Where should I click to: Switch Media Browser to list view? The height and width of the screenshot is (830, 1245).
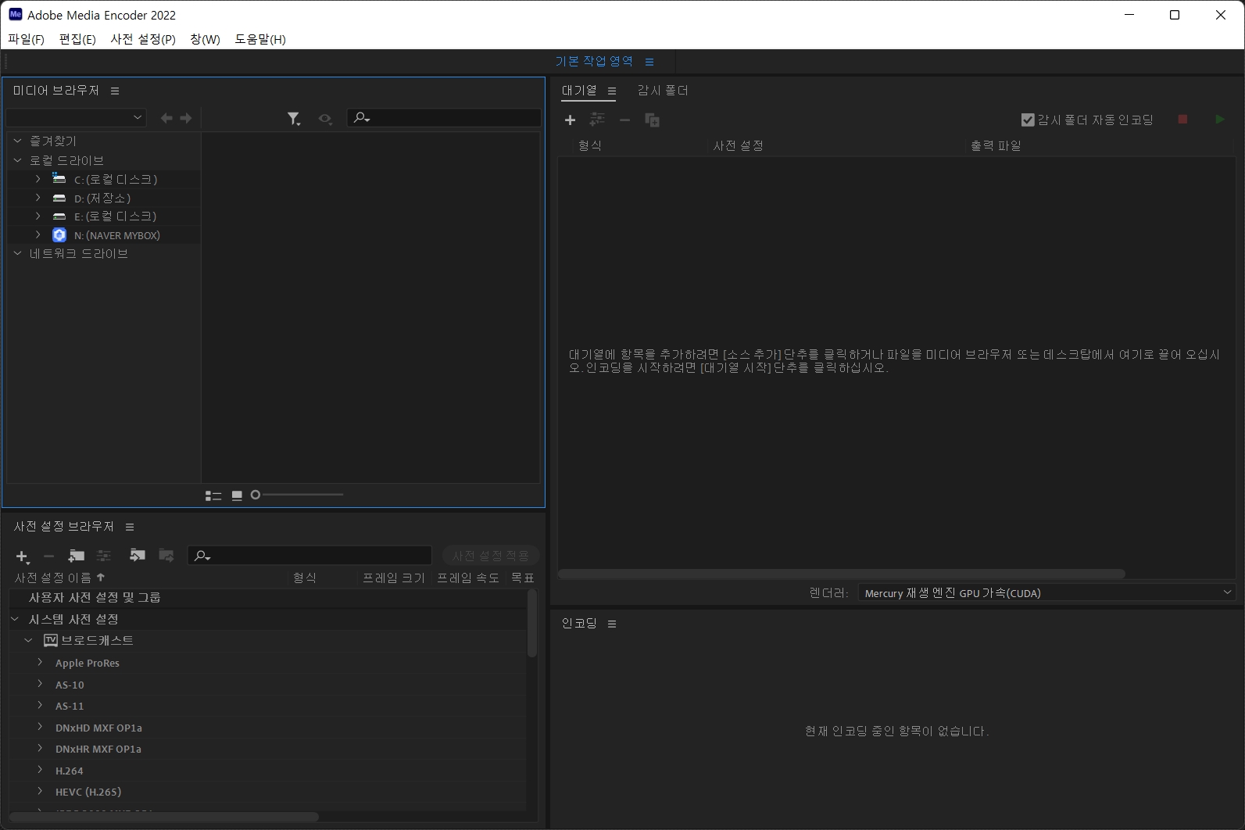point(213,495)
